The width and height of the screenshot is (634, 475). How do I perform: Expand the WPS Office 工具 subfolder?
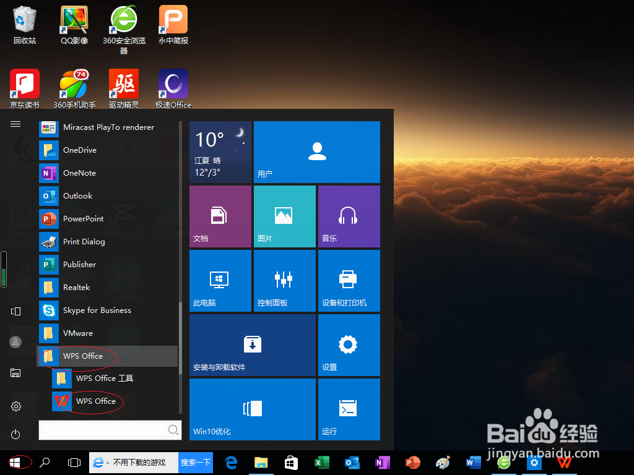pos(115,379)
